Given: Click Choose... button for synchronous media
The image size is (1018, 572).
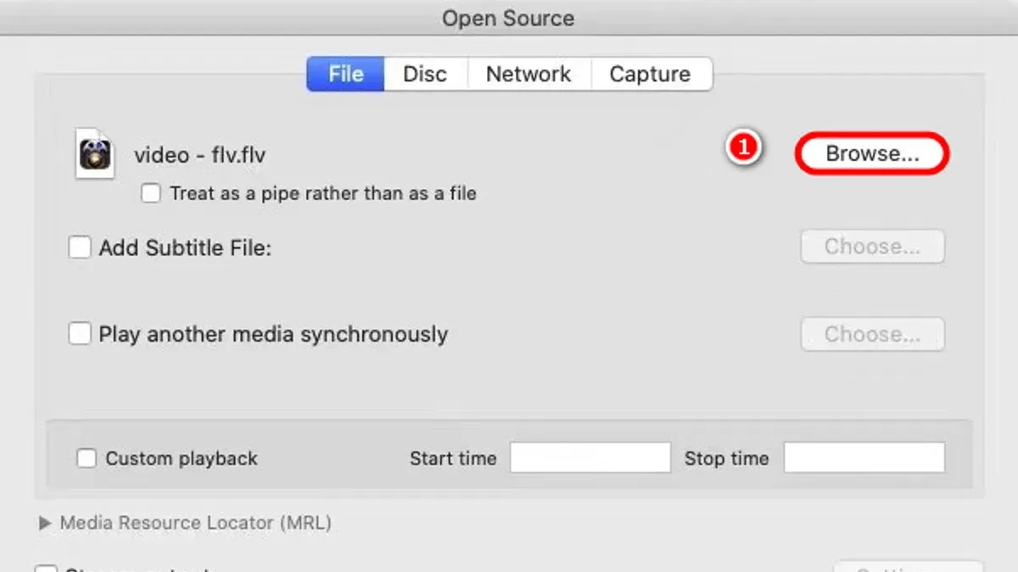Looking at the screenshot, I should 872,334.
